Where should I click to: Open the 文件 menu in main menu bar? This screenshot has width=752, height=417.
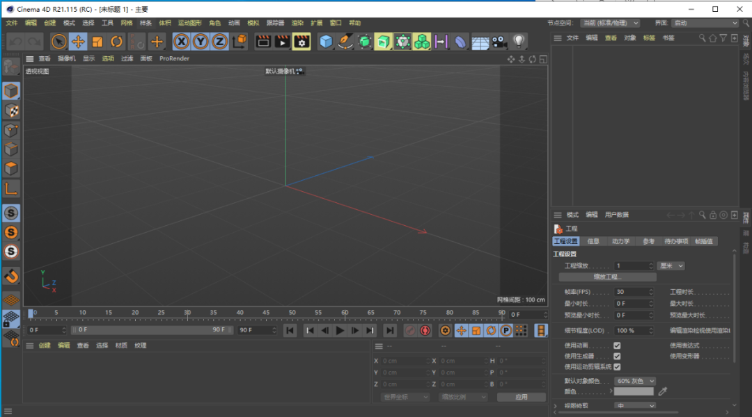pyautogui.click(x=12, y=23)
